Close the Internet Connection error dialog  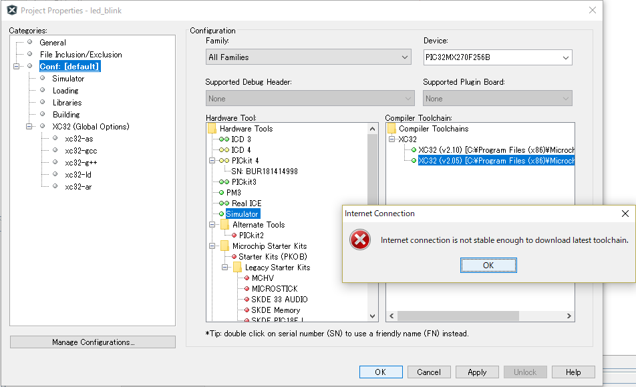(x=625, y=214)
